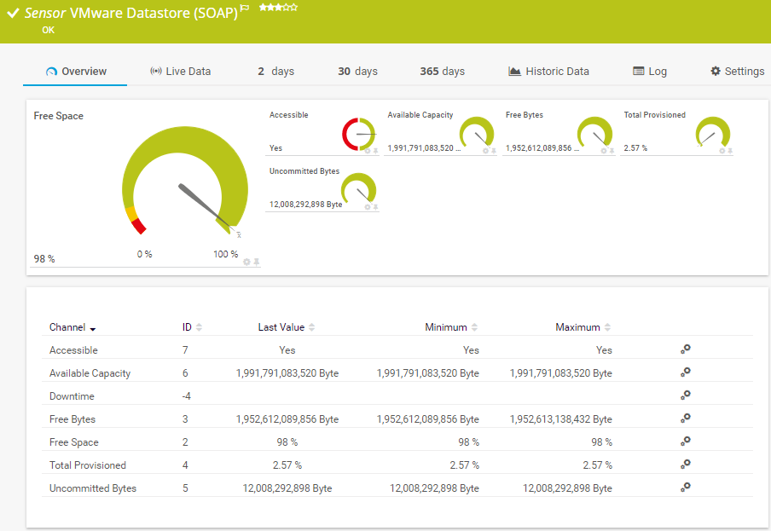Set sensor priority to five stars

point(294,8)
